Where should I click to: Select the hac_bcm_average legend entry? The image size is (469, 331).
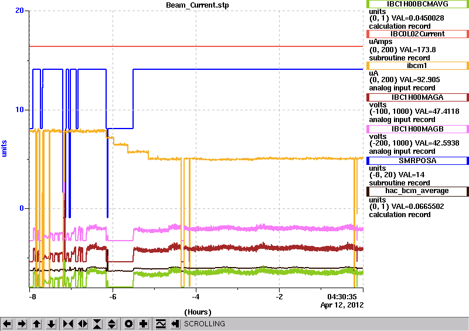click(x=417, y=191)
